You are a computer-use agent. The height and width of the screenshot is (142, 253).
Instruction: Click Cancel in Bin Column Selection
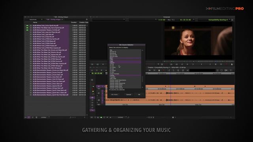point(128,95)
